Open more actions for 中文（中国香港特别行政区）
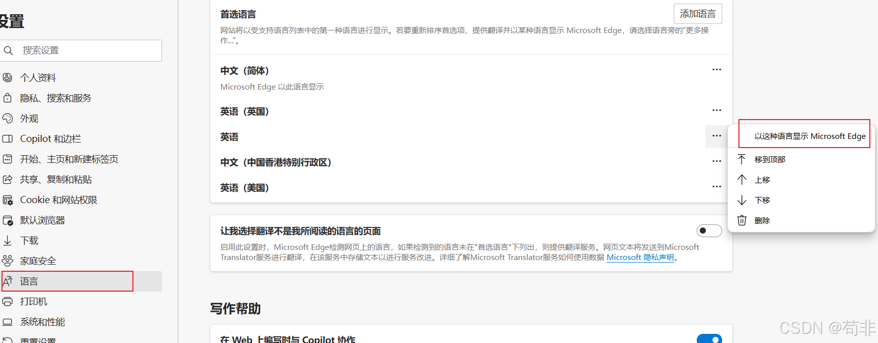 click(717, 161)
